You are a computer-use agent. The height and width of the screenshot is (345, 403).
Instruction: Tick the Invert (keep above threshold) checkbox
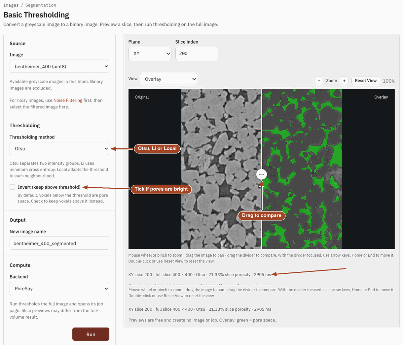coord(12,187)
